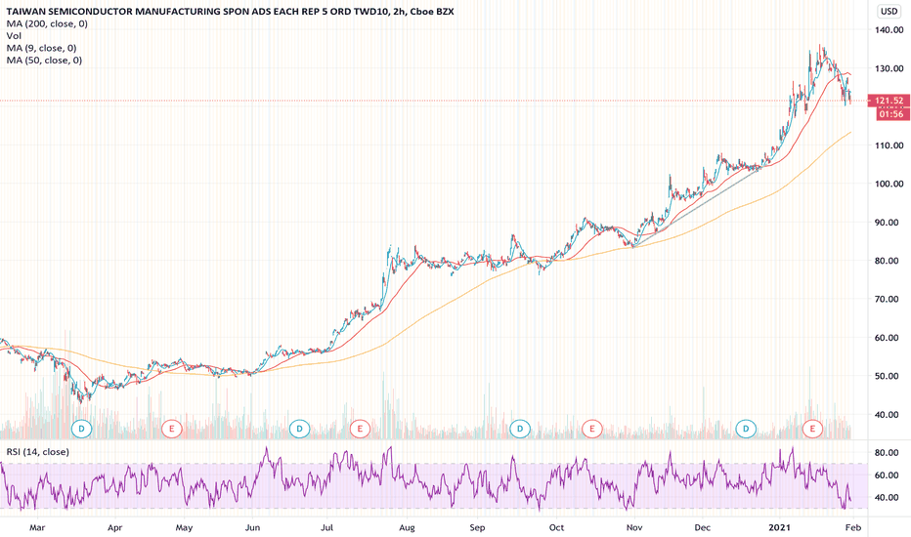Viewport: 911px width, 537px height.
Task: Open the earnings marker in mid-October
Action: (x=592, y=429)
